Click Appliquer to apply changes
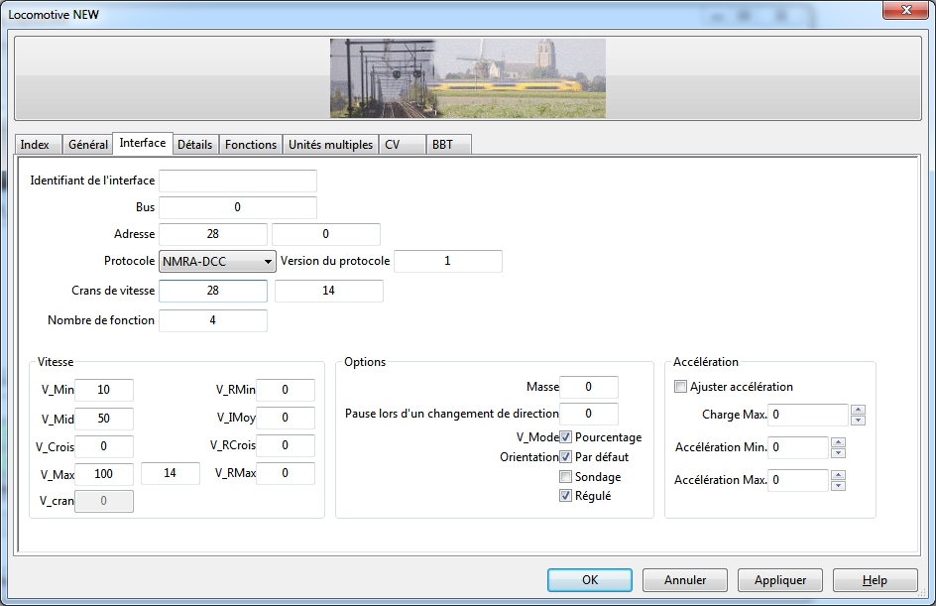 click(x=780, y=580)
